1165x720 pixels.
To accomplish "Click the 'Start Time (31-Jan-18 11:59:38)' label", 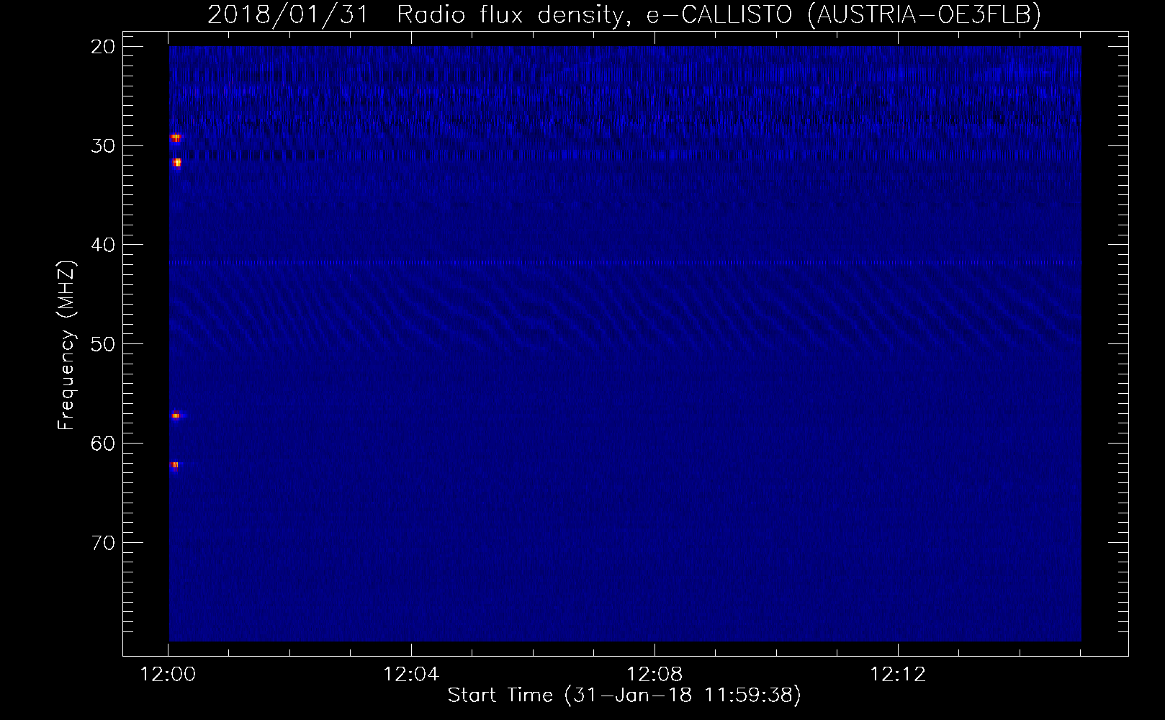I will 624,695.
